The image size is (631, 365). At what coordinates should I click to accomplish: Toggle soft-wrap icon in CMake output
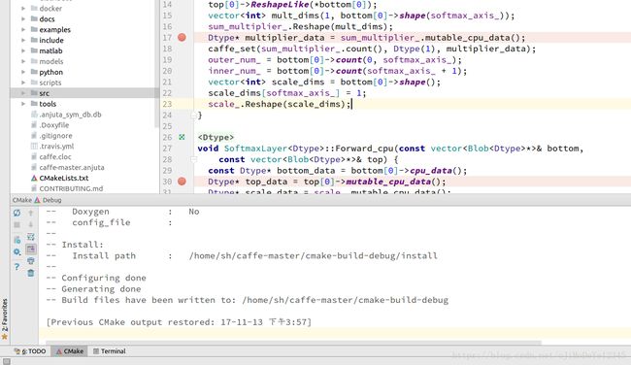click(x=31, y=237)
